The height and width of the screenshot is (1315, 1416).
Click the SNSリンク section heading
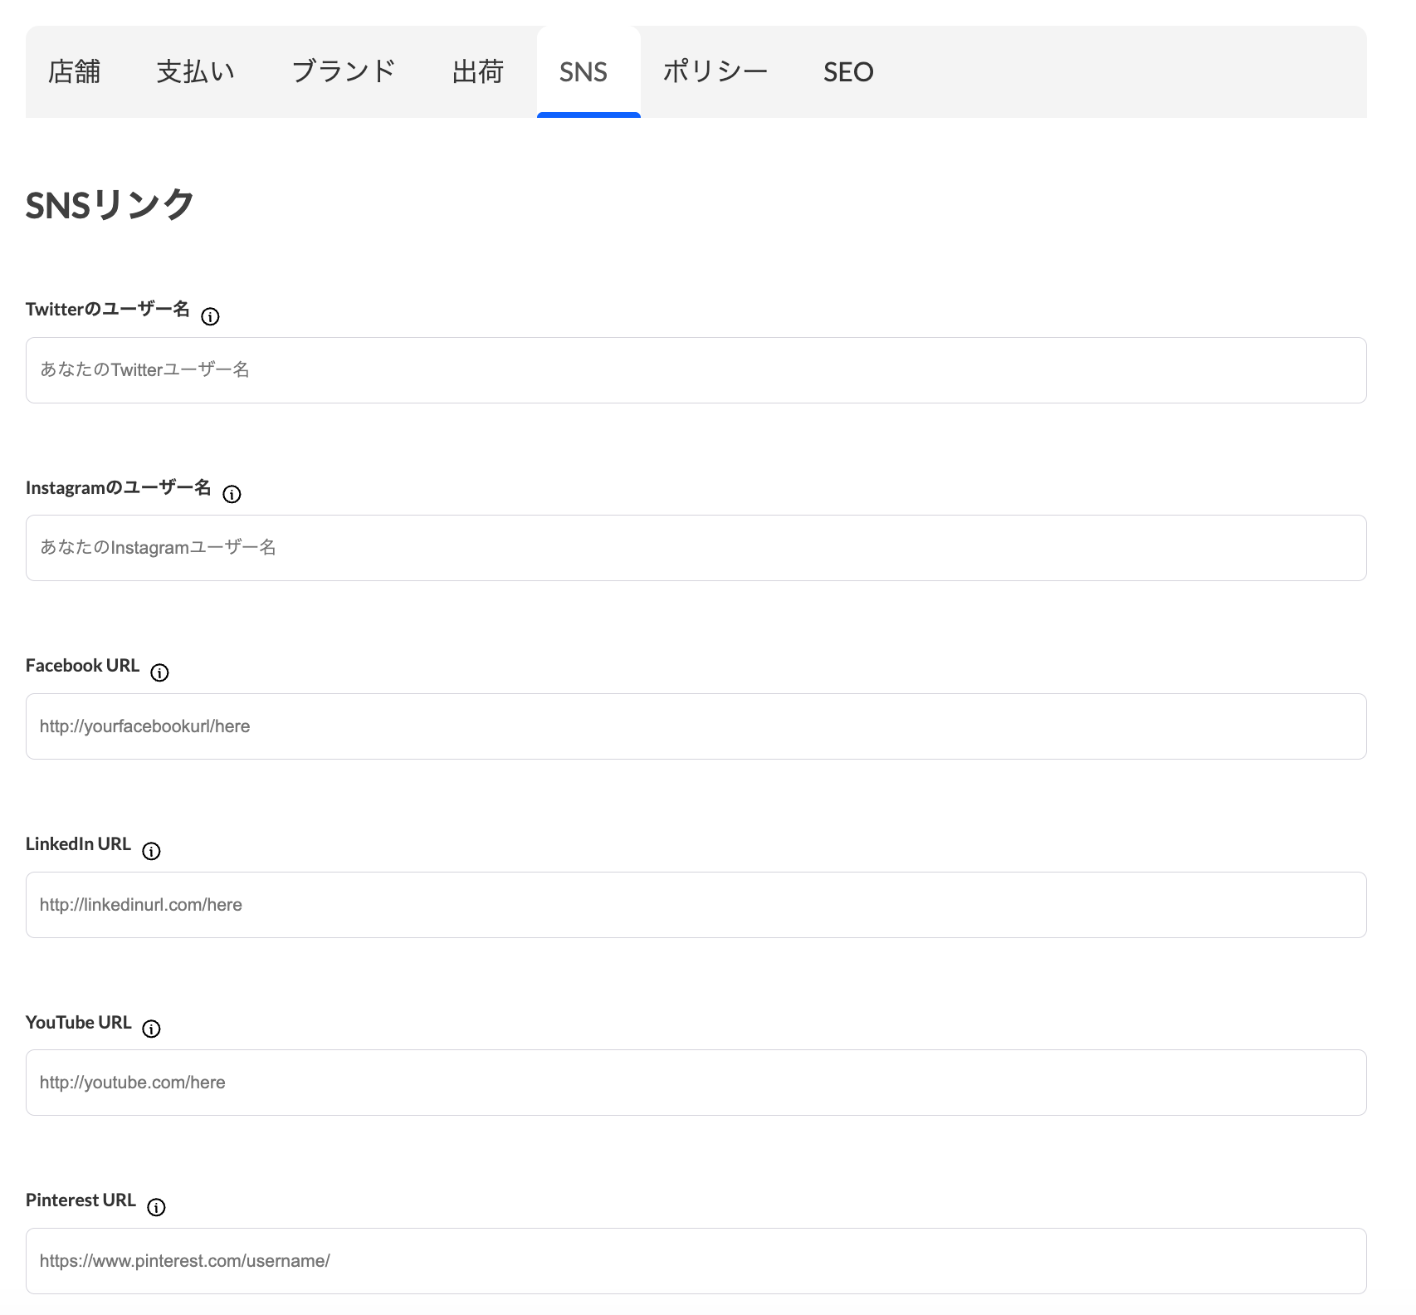coord(110,204)
